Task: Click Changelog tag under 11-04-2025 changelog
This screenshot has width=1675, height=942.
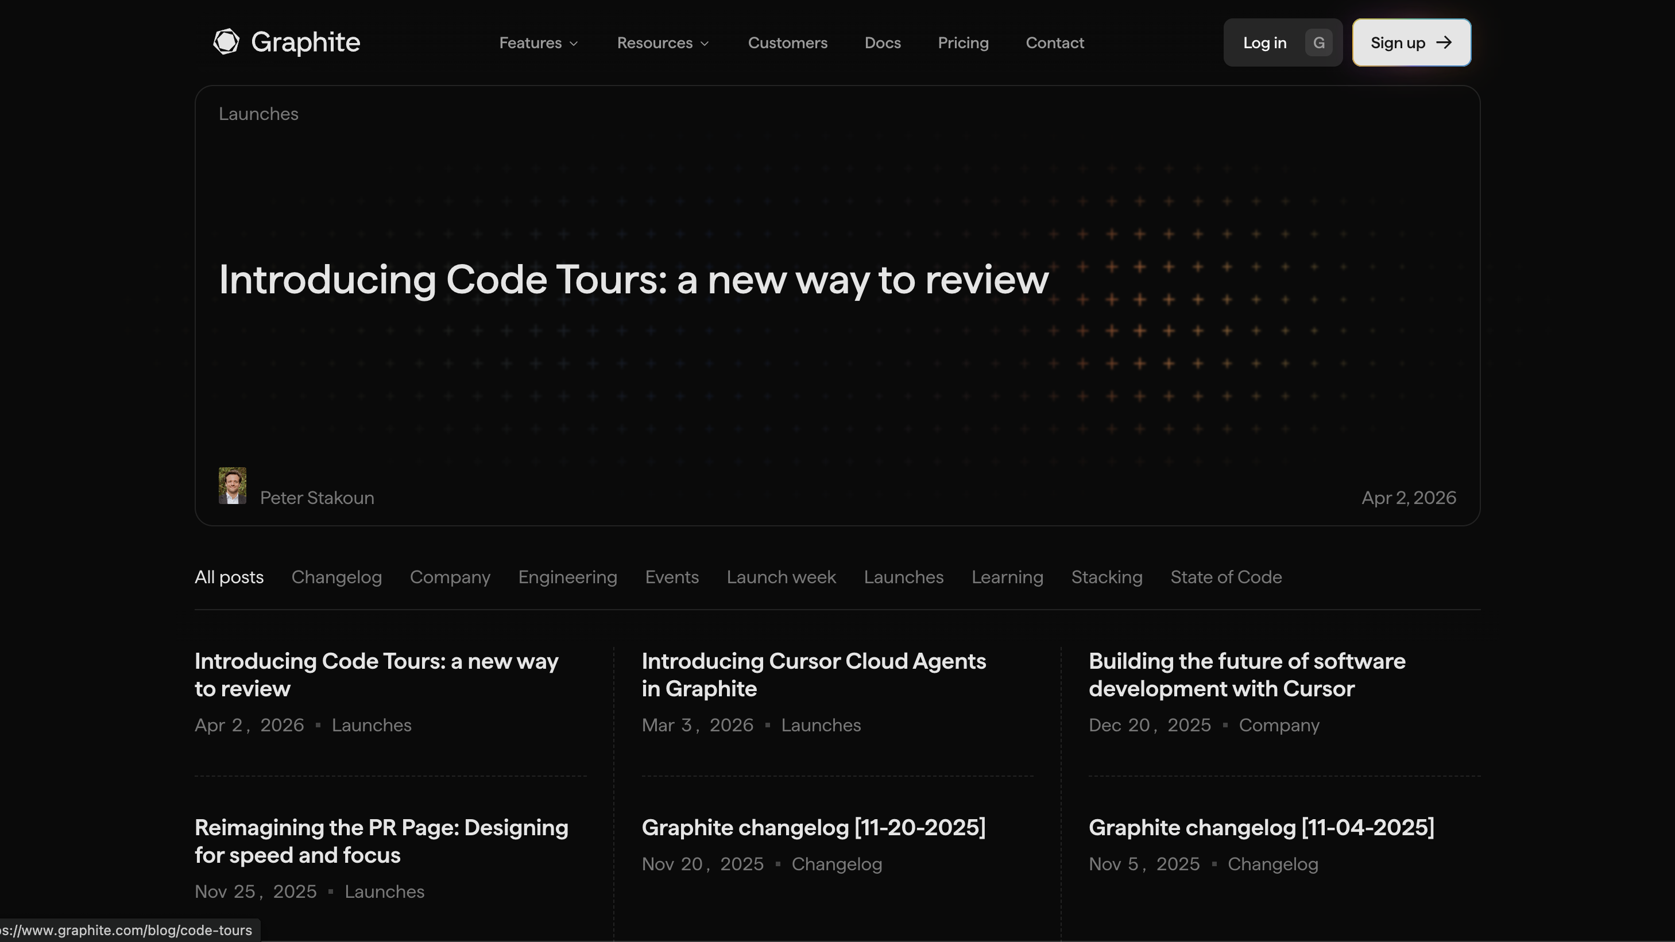Action: [x=1272, y=865]
